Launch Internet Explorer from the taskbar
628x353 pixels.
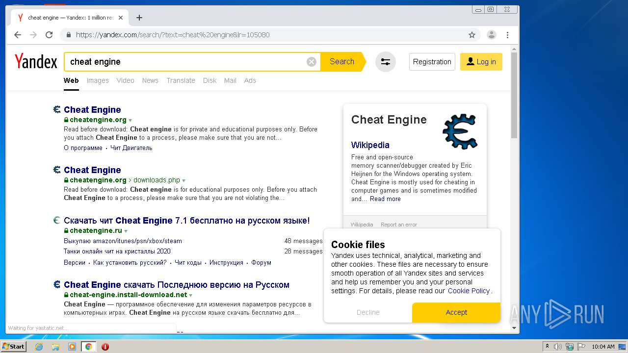click(x=39, y=347)
